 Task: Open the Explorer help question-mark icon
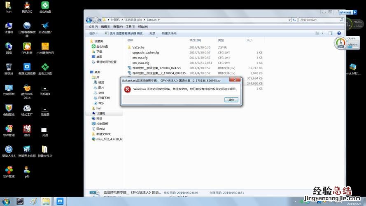pos(339,33)
